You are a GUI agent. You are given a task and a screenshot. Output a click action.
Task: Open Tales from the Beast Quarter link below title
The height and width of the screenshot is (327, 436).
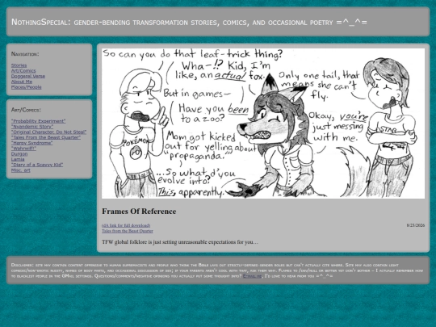point(128,231)
